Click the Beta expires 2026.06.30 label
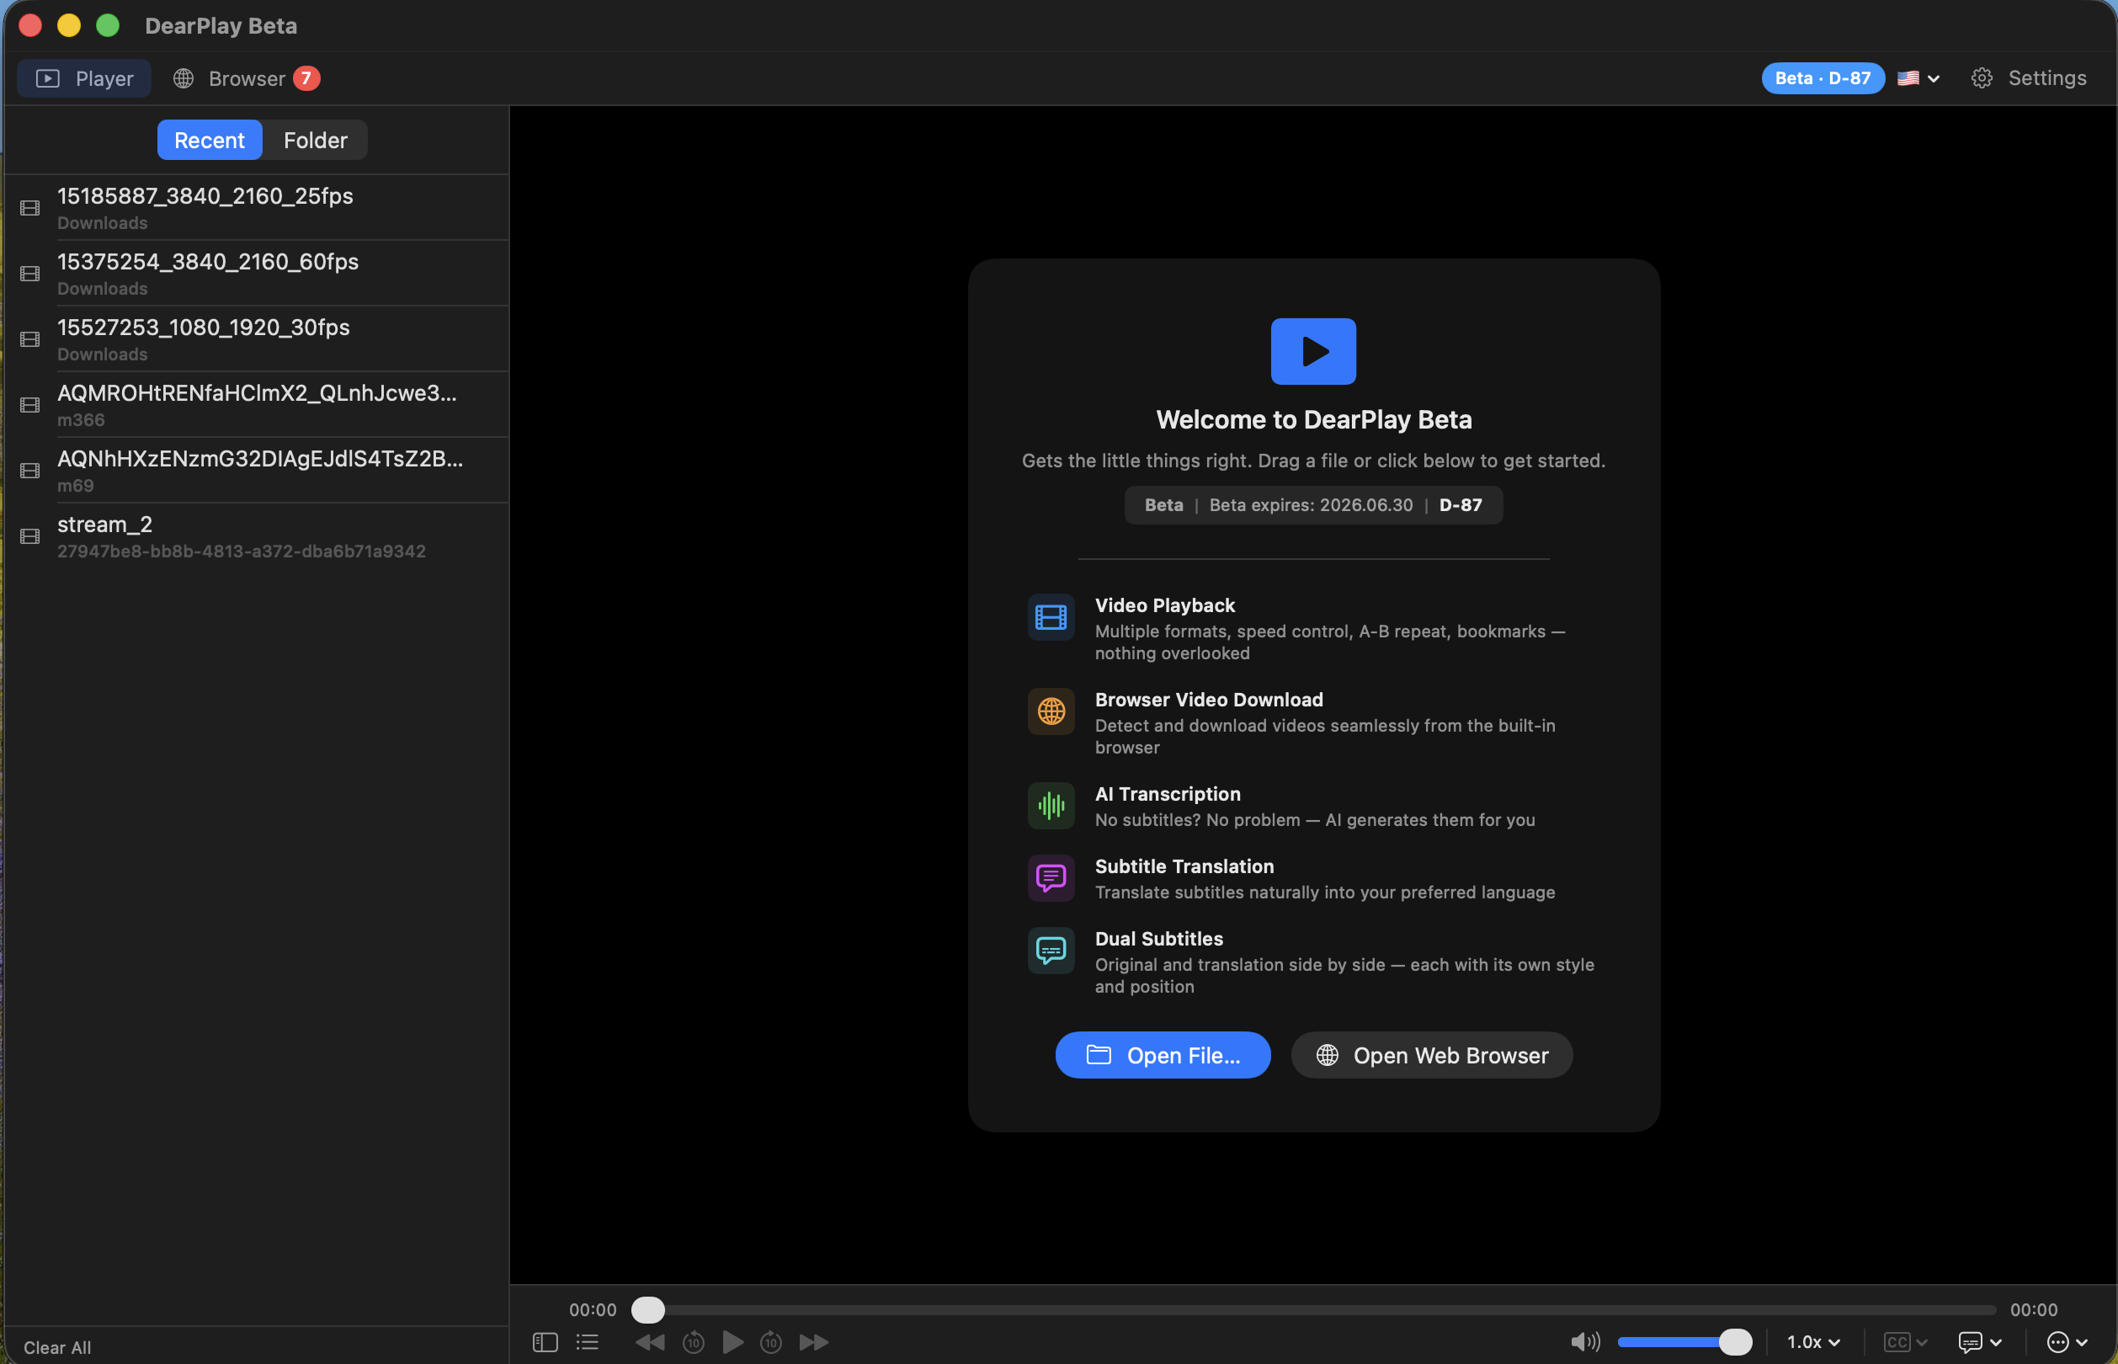This screenshot has height=1364, width=2118. coord(1311,505)
